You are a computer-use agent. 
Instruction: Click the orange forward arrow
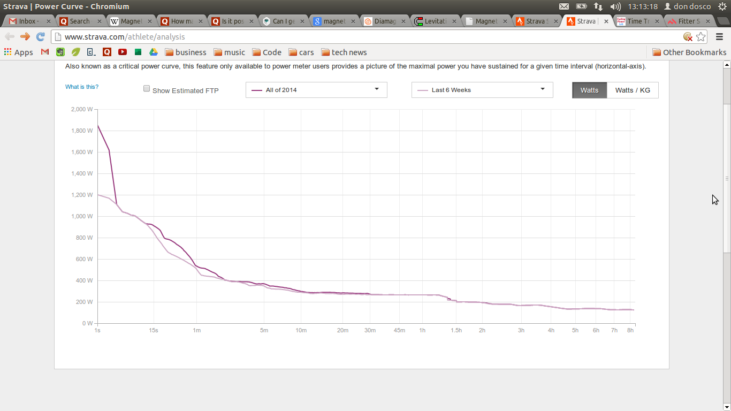(x=25, y=37)
